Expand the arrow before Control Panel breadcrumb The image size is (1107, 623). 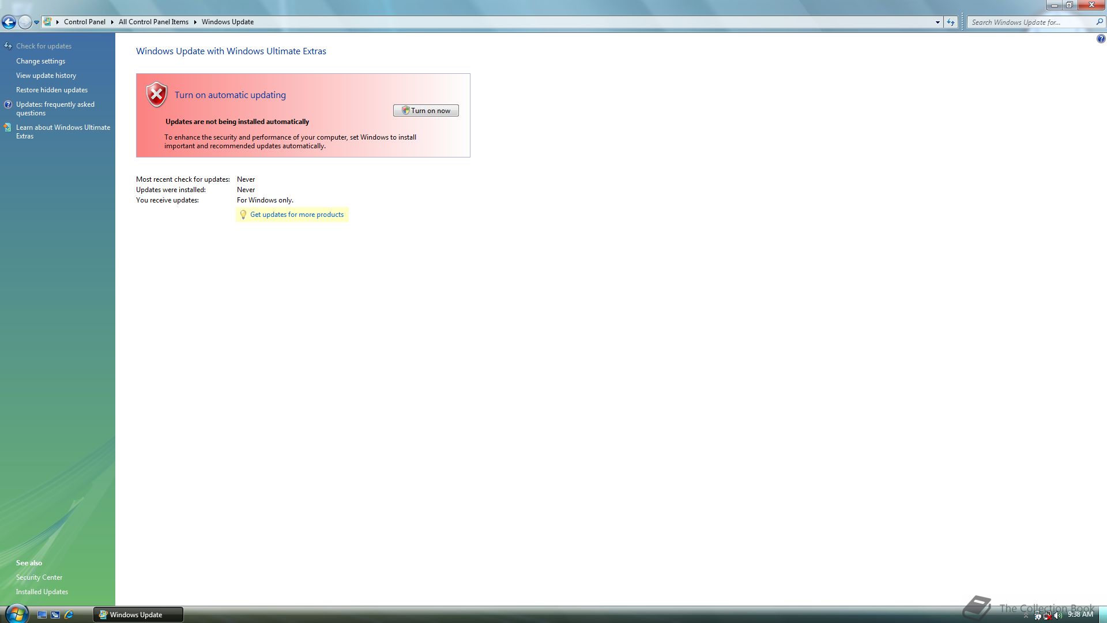tap(58, 22)
